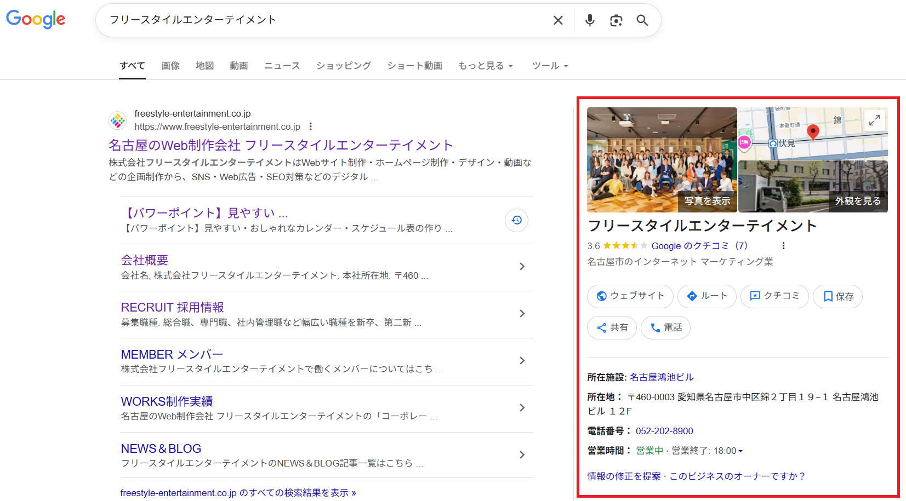Click the magnifying glass search button
The image size is (906, 501).
click(642, 20)
